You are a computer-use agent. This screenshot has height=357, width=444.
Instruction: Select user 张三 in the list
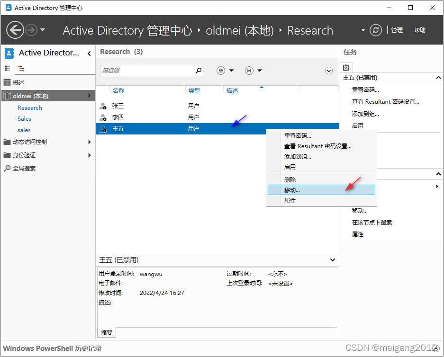217,106
